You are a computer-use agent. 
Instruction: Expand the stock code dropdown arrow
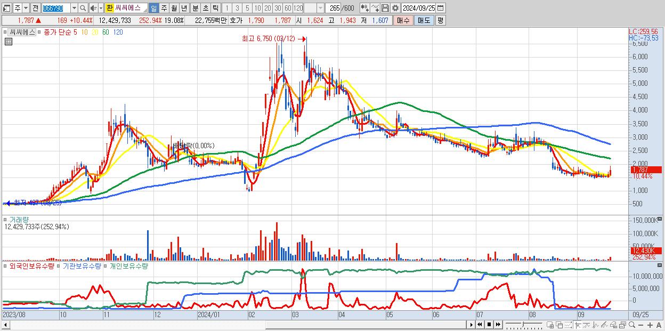(74, 8)
